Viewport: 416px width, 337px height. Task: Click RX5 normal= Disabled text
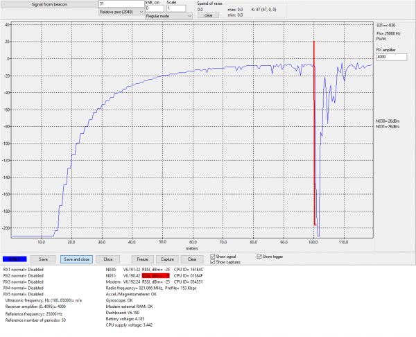click(x=24, y=294)
